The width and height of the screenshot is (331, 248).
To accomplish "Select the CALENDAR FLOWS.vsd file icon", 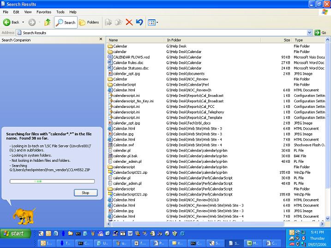I will coord(110,57).
